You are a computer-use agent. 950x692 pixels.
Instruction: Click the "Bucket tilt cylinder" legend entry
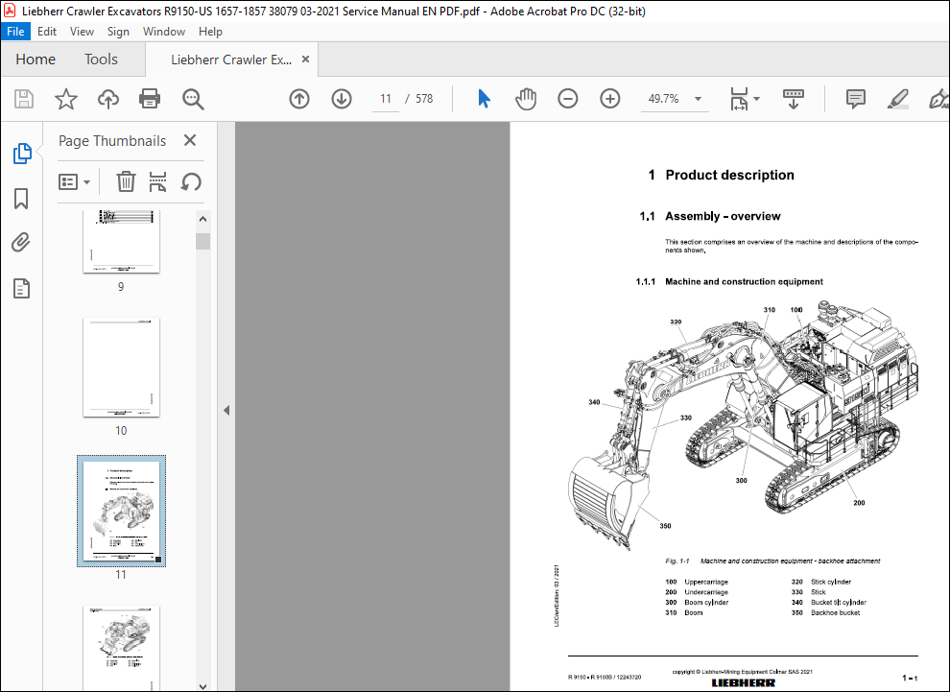click(x=839, y=603)
